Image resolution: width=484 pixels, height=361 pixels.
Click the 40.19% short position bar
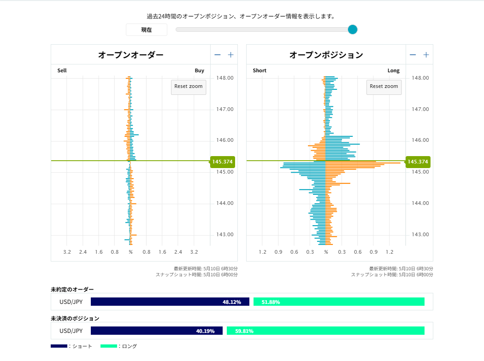coord(157,331)
